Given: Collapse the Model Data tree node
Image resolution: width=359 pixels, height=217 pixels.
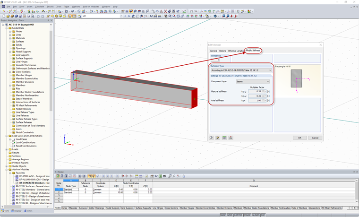Looking at the screenshot, I should 7,28.
